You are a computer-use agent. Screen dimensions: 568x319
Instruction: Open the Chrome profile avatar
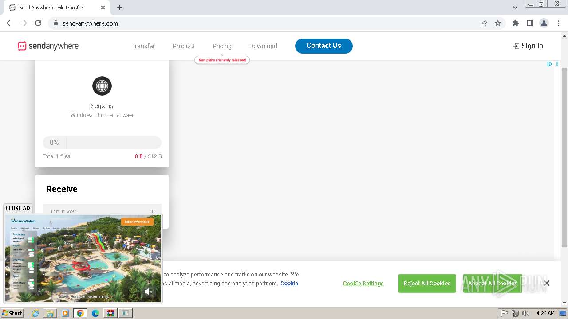point(544,23)
